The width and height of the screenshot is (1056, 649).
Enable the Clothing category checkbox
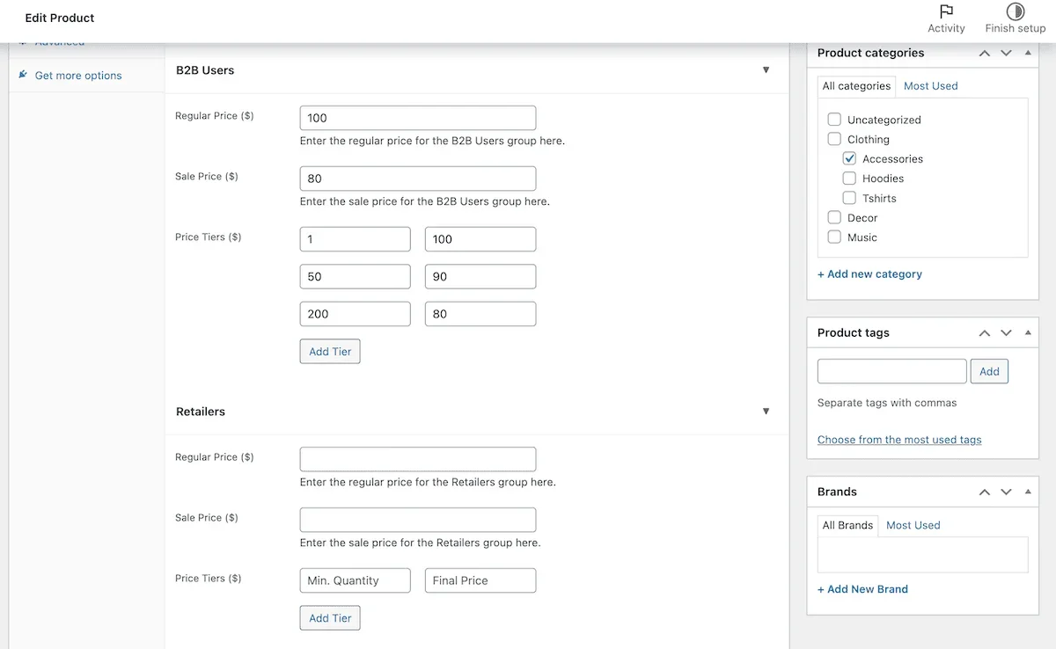[834, 138]
